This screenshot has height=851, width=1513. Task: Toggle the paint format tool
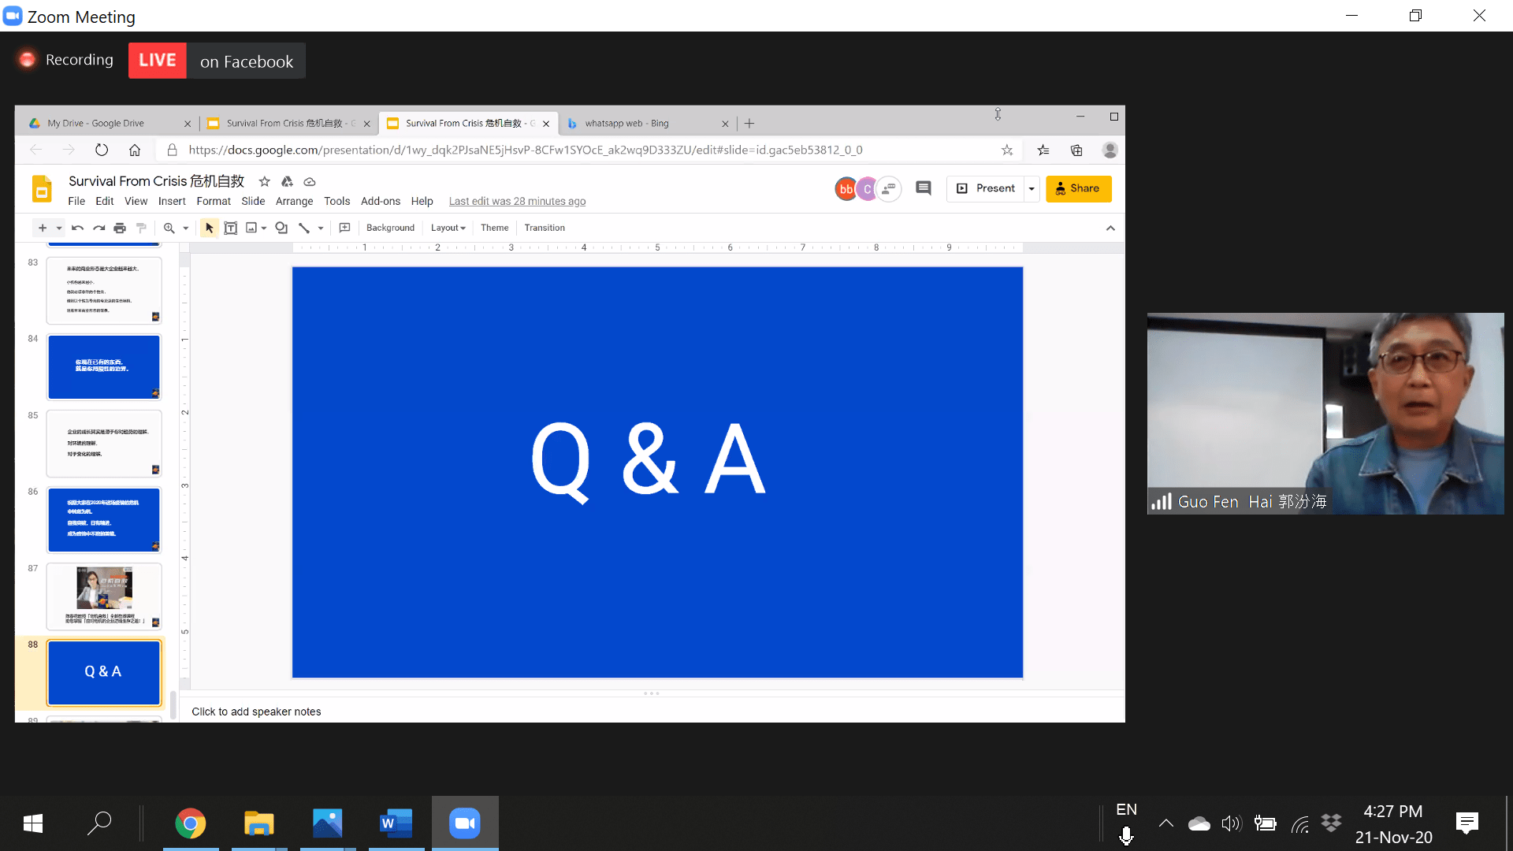(142, 228)
